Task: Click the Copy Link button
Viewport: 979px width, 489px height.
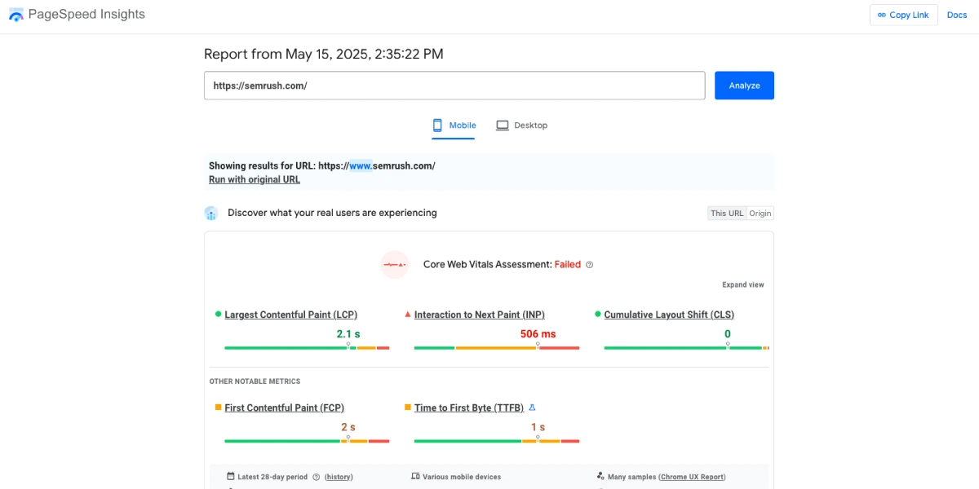Action: tap(903, 15)
